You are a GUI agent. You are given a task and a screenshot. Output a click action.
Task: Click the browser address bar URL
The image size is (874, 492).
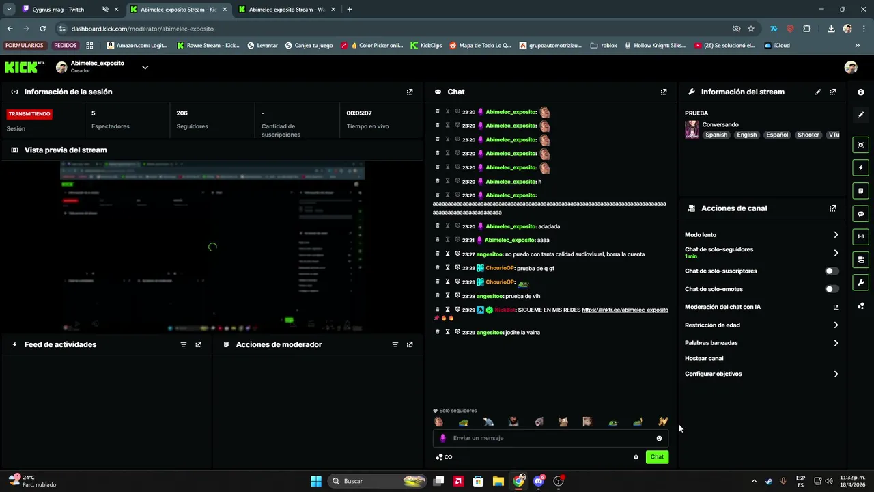(142, 29)
